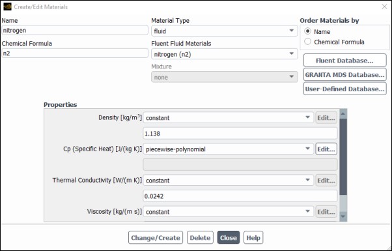Viewport: 392px width, 251px height.
Task: Open the Fluent Database button
Action: click(344, 61)
